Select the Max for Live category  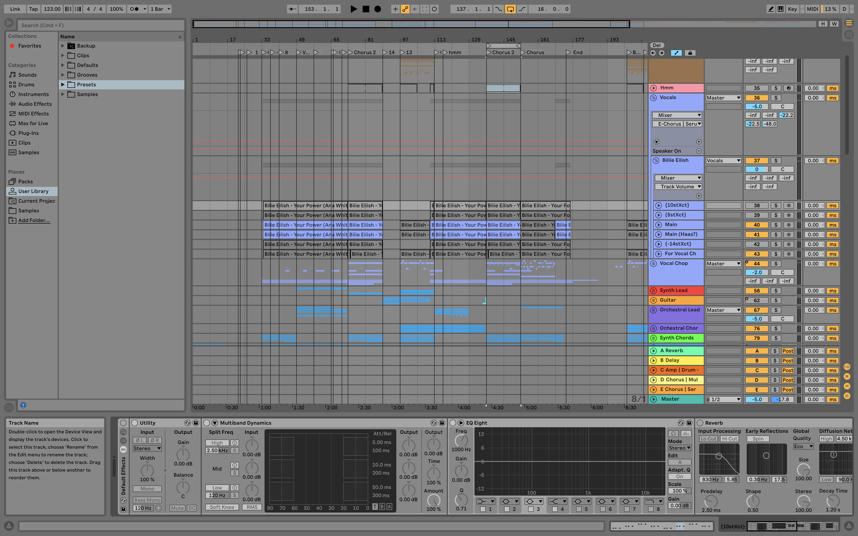33,123
